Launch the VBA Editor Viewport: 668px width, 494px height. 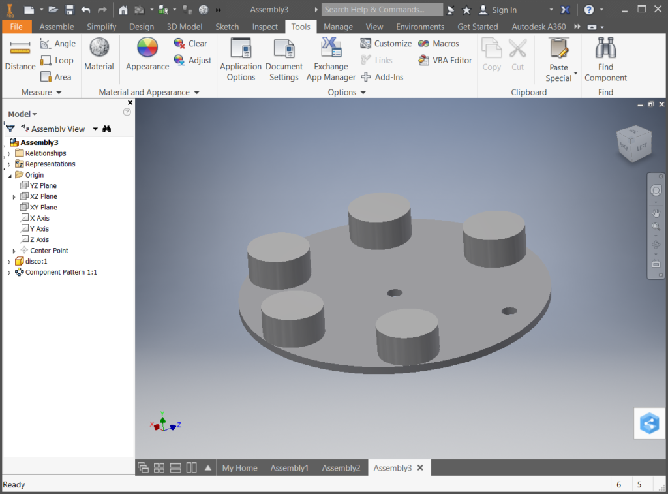pyautogui.click(x=445, y=61)
